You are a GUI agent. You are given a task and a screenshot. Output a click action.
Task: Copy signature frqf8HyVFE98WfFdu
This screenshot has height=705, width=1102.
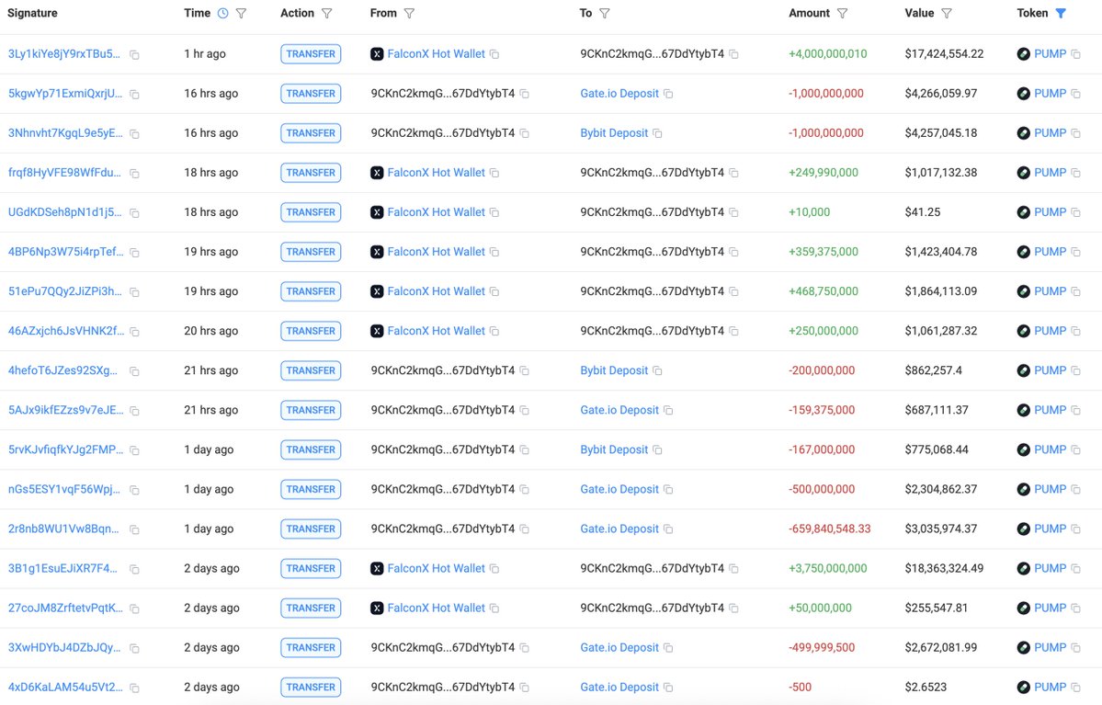coord(134,174)
